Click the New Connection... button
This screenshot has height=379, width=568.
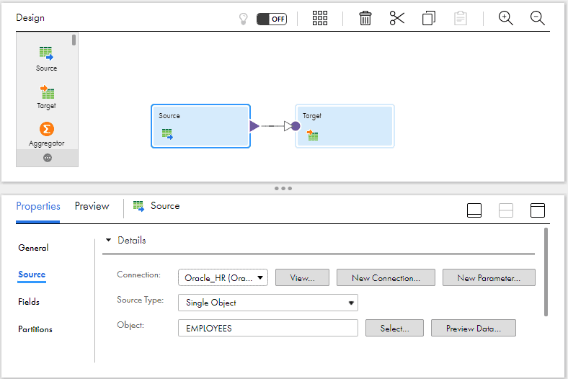386,277
